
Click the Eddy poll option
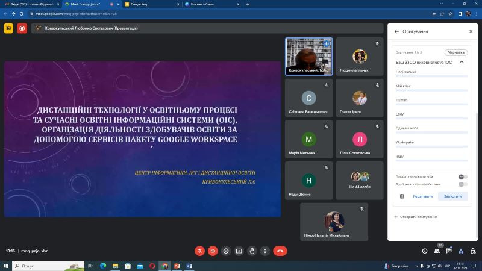431,116
